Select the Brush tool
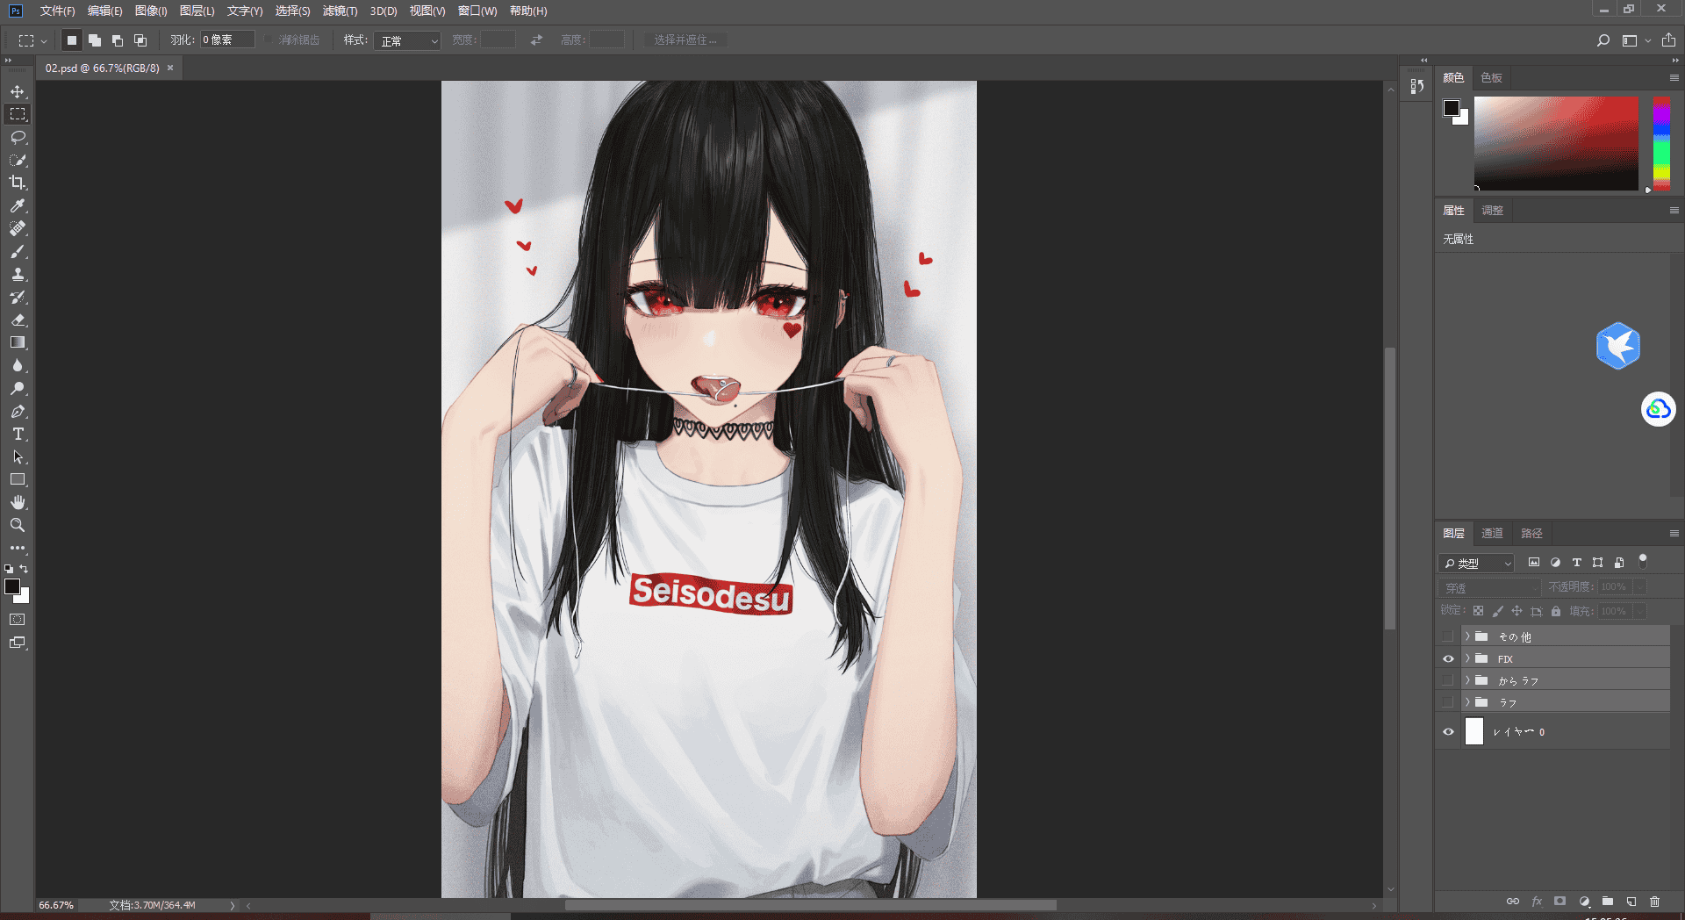 (18, 251)
